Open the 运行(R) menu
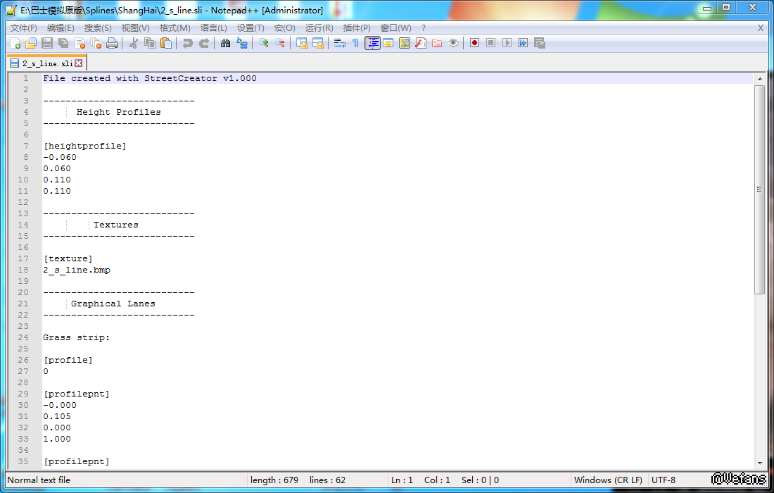Image resolution: width=774 pixels, height=493 pixels. [x=319, y=28]
